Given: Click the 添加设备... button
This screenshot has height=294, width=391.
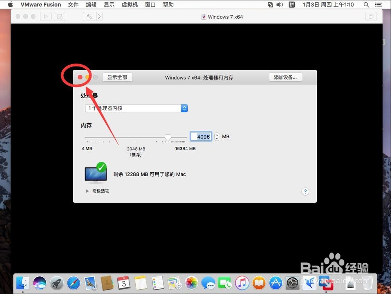Looking at the screenshot, I should click(x=285, y=77).
